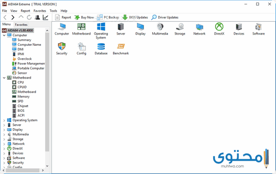Viewport: 276px width, 174px height.
Task: Select SPD in the tree
Action: [18, 101]
